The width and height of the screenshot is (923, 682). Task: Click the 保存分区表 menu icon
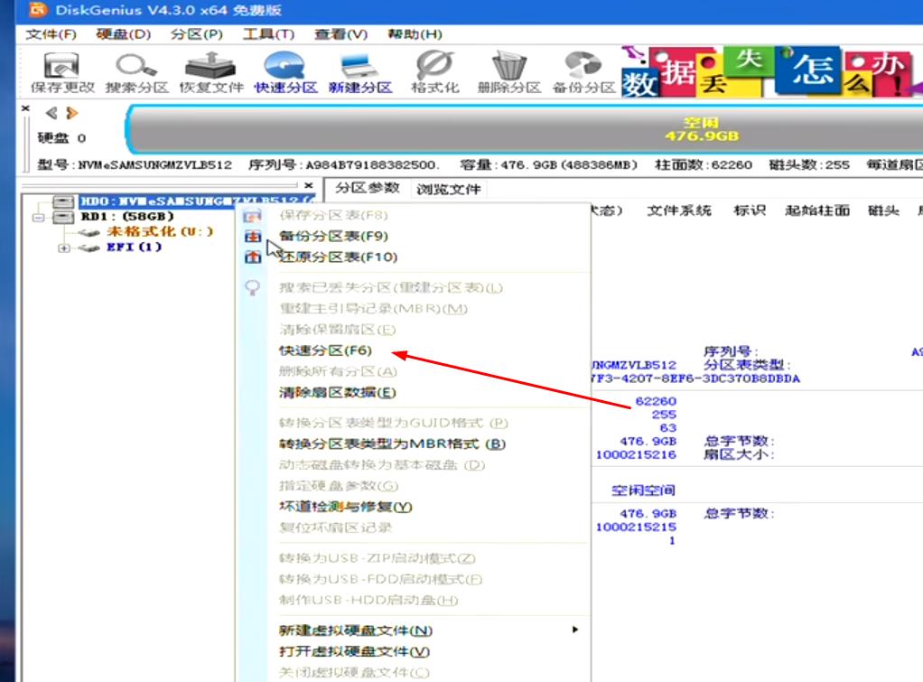[253, 216]
